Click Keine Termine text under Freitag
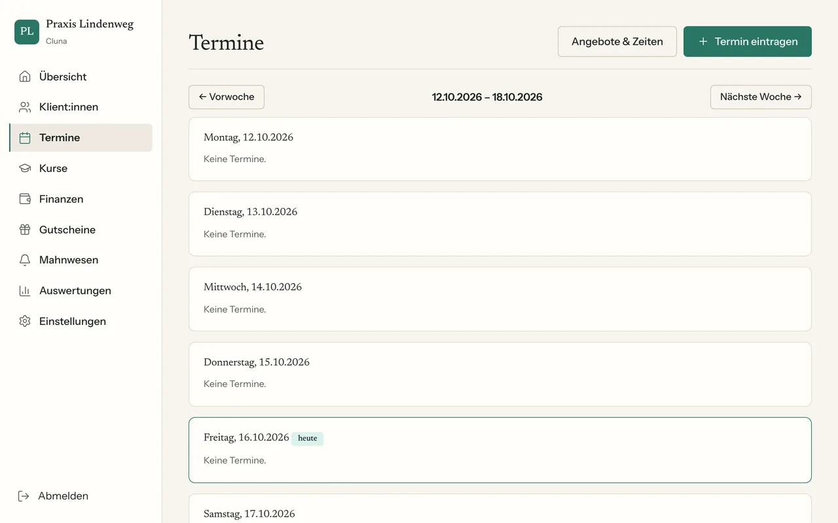The height and width of the screenshot is (523, 838). tap(235, 461)
